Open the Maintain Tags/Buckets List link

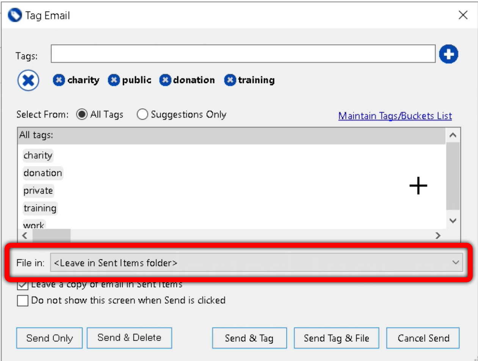[x=395, y=116]
